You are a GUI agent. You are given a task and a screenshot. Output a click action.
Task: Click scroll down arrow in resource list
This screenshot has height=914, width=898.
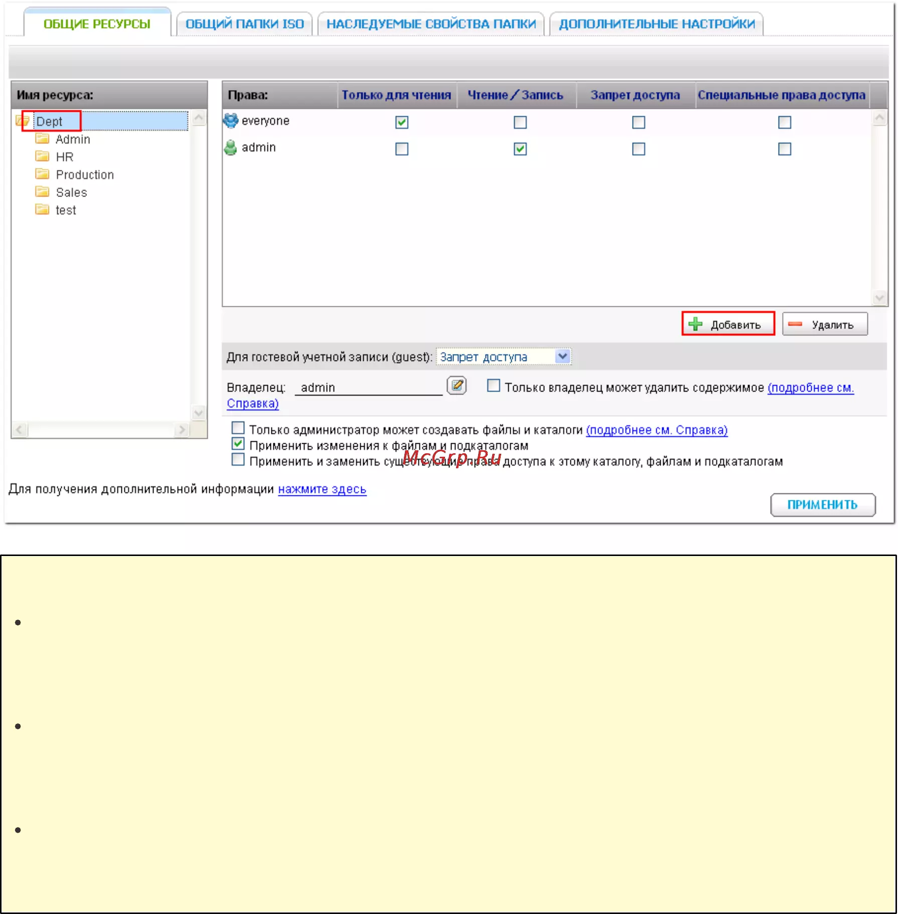pyautogui.click(x=199, y=413)
